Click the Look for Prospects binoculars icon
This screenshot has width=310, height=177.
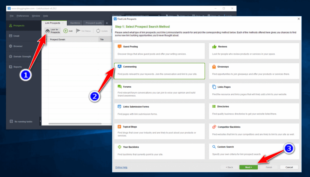pos(48,31)
